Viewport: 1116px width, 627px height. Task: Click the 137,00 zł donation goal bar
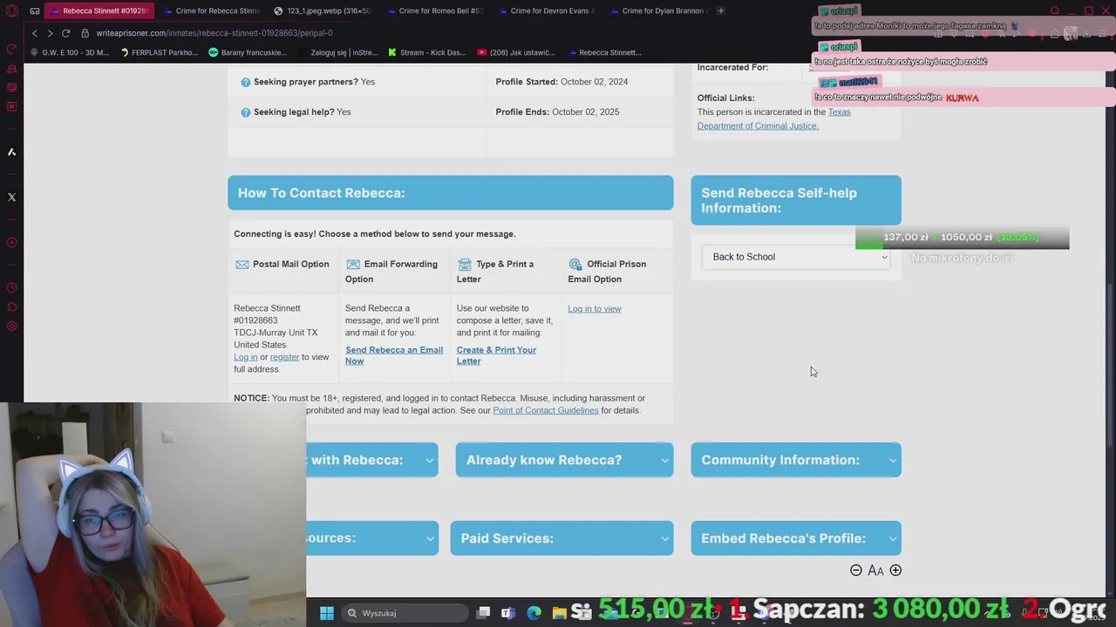tap(963, 238)
